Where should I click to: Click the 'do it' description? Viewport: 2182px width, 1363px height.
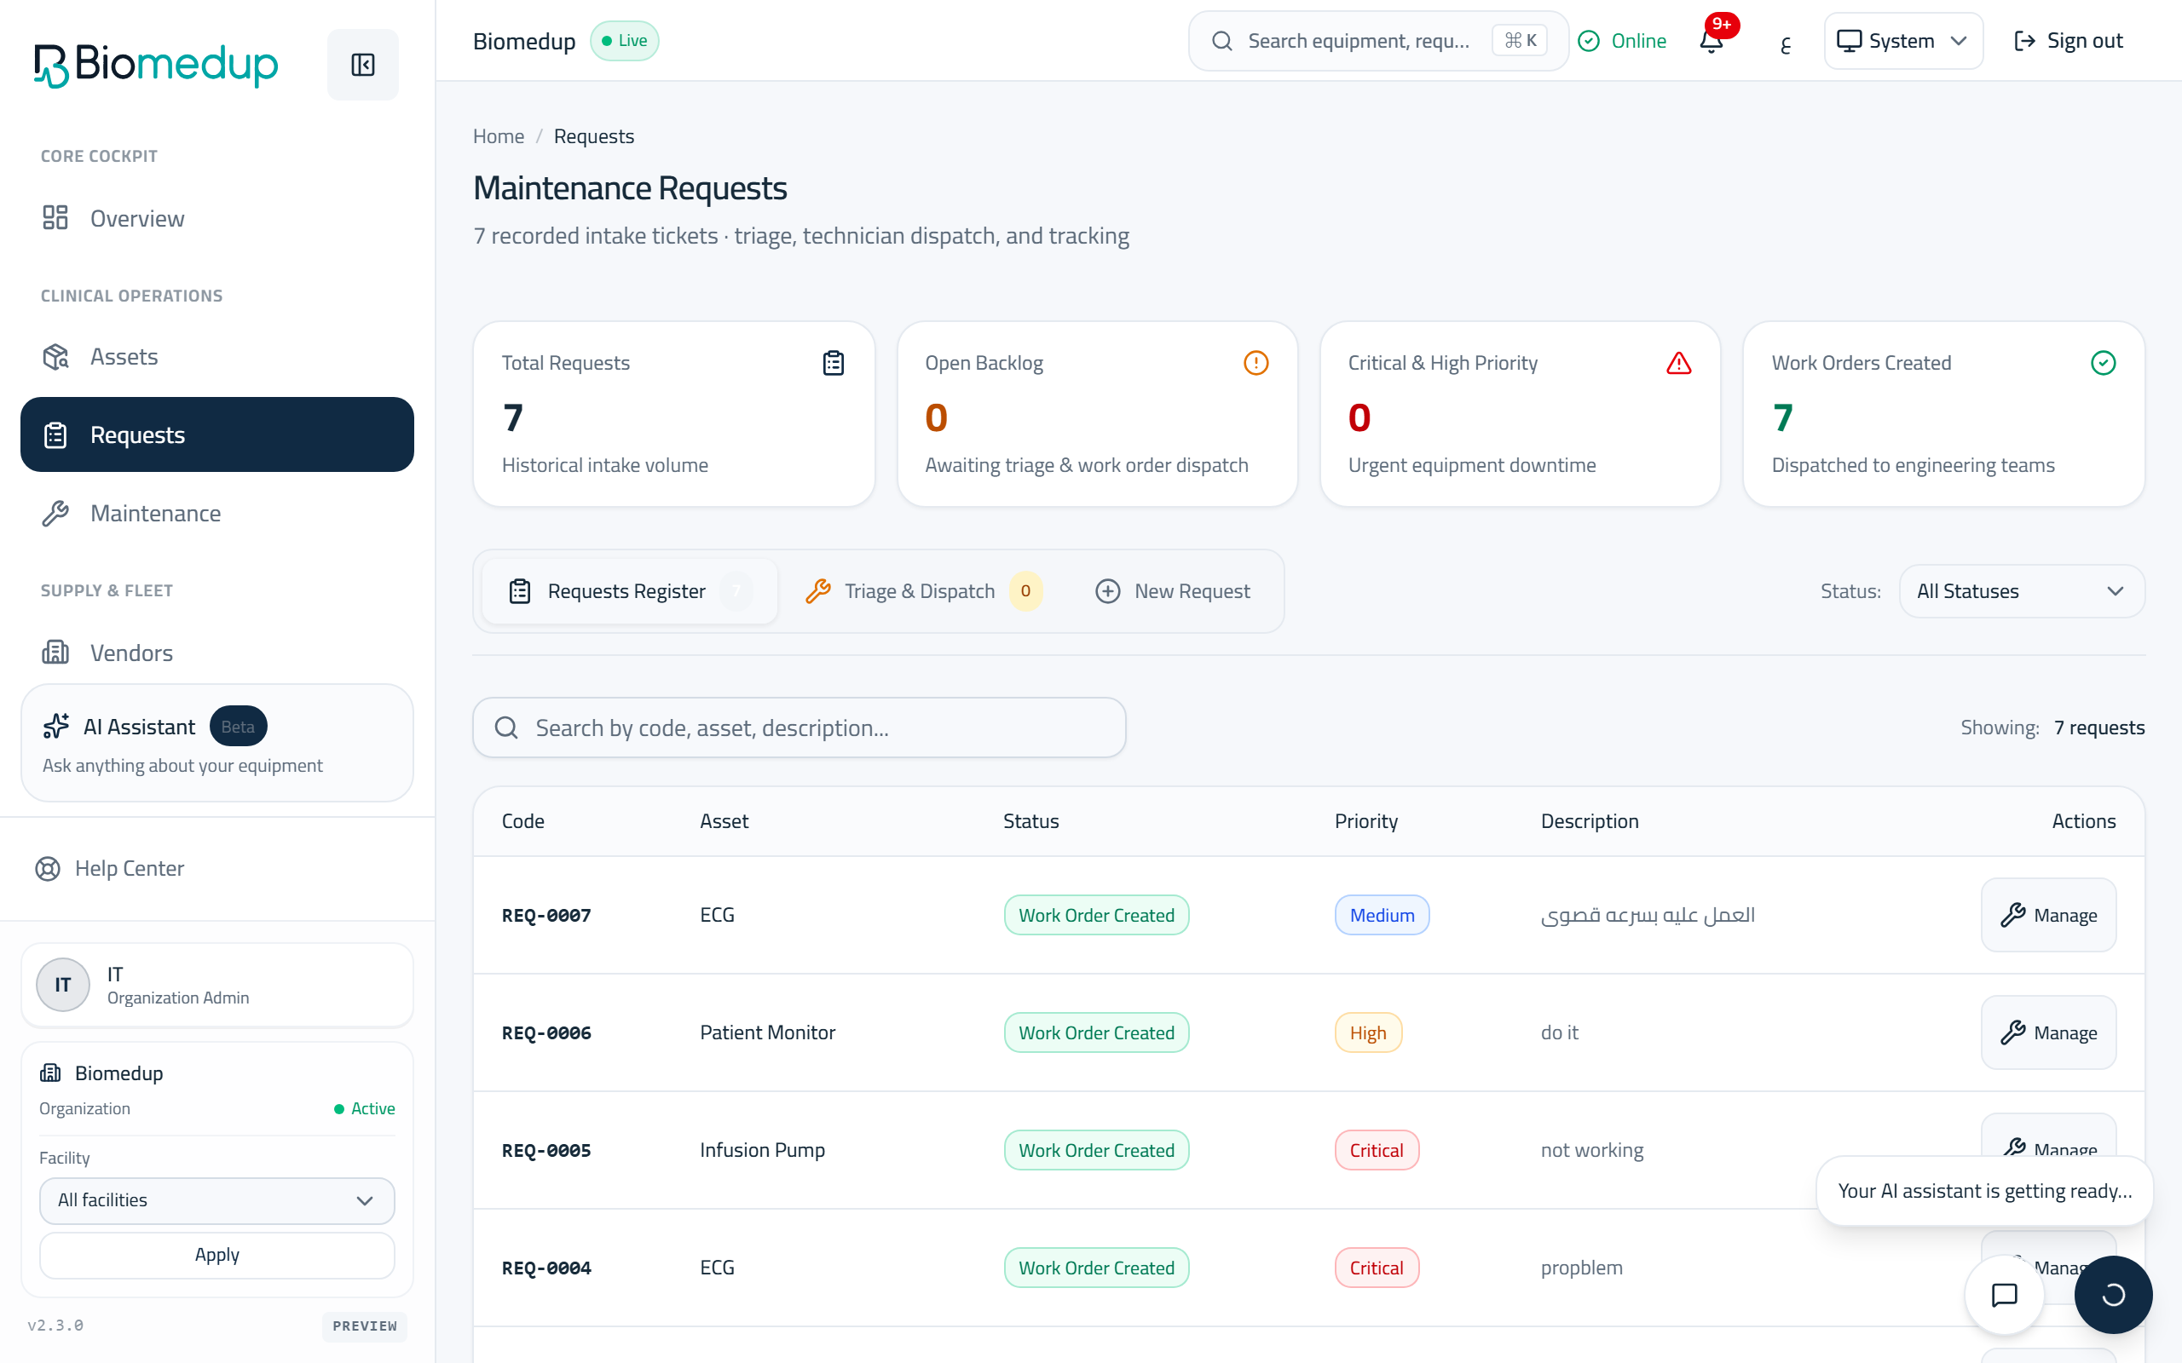click(1560, 1032)
